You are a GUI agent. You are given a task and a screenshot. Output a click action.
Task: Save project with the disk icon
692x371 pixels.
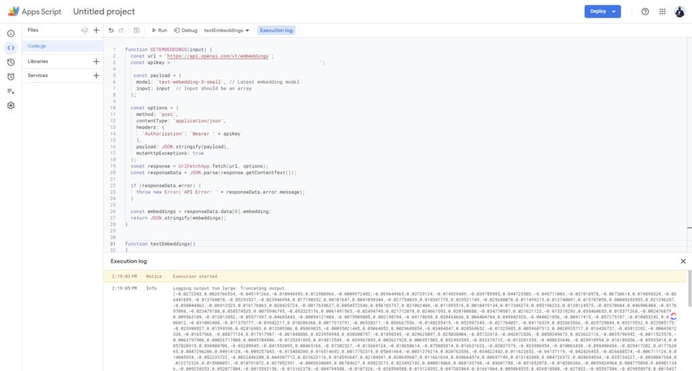pos(137,30)
